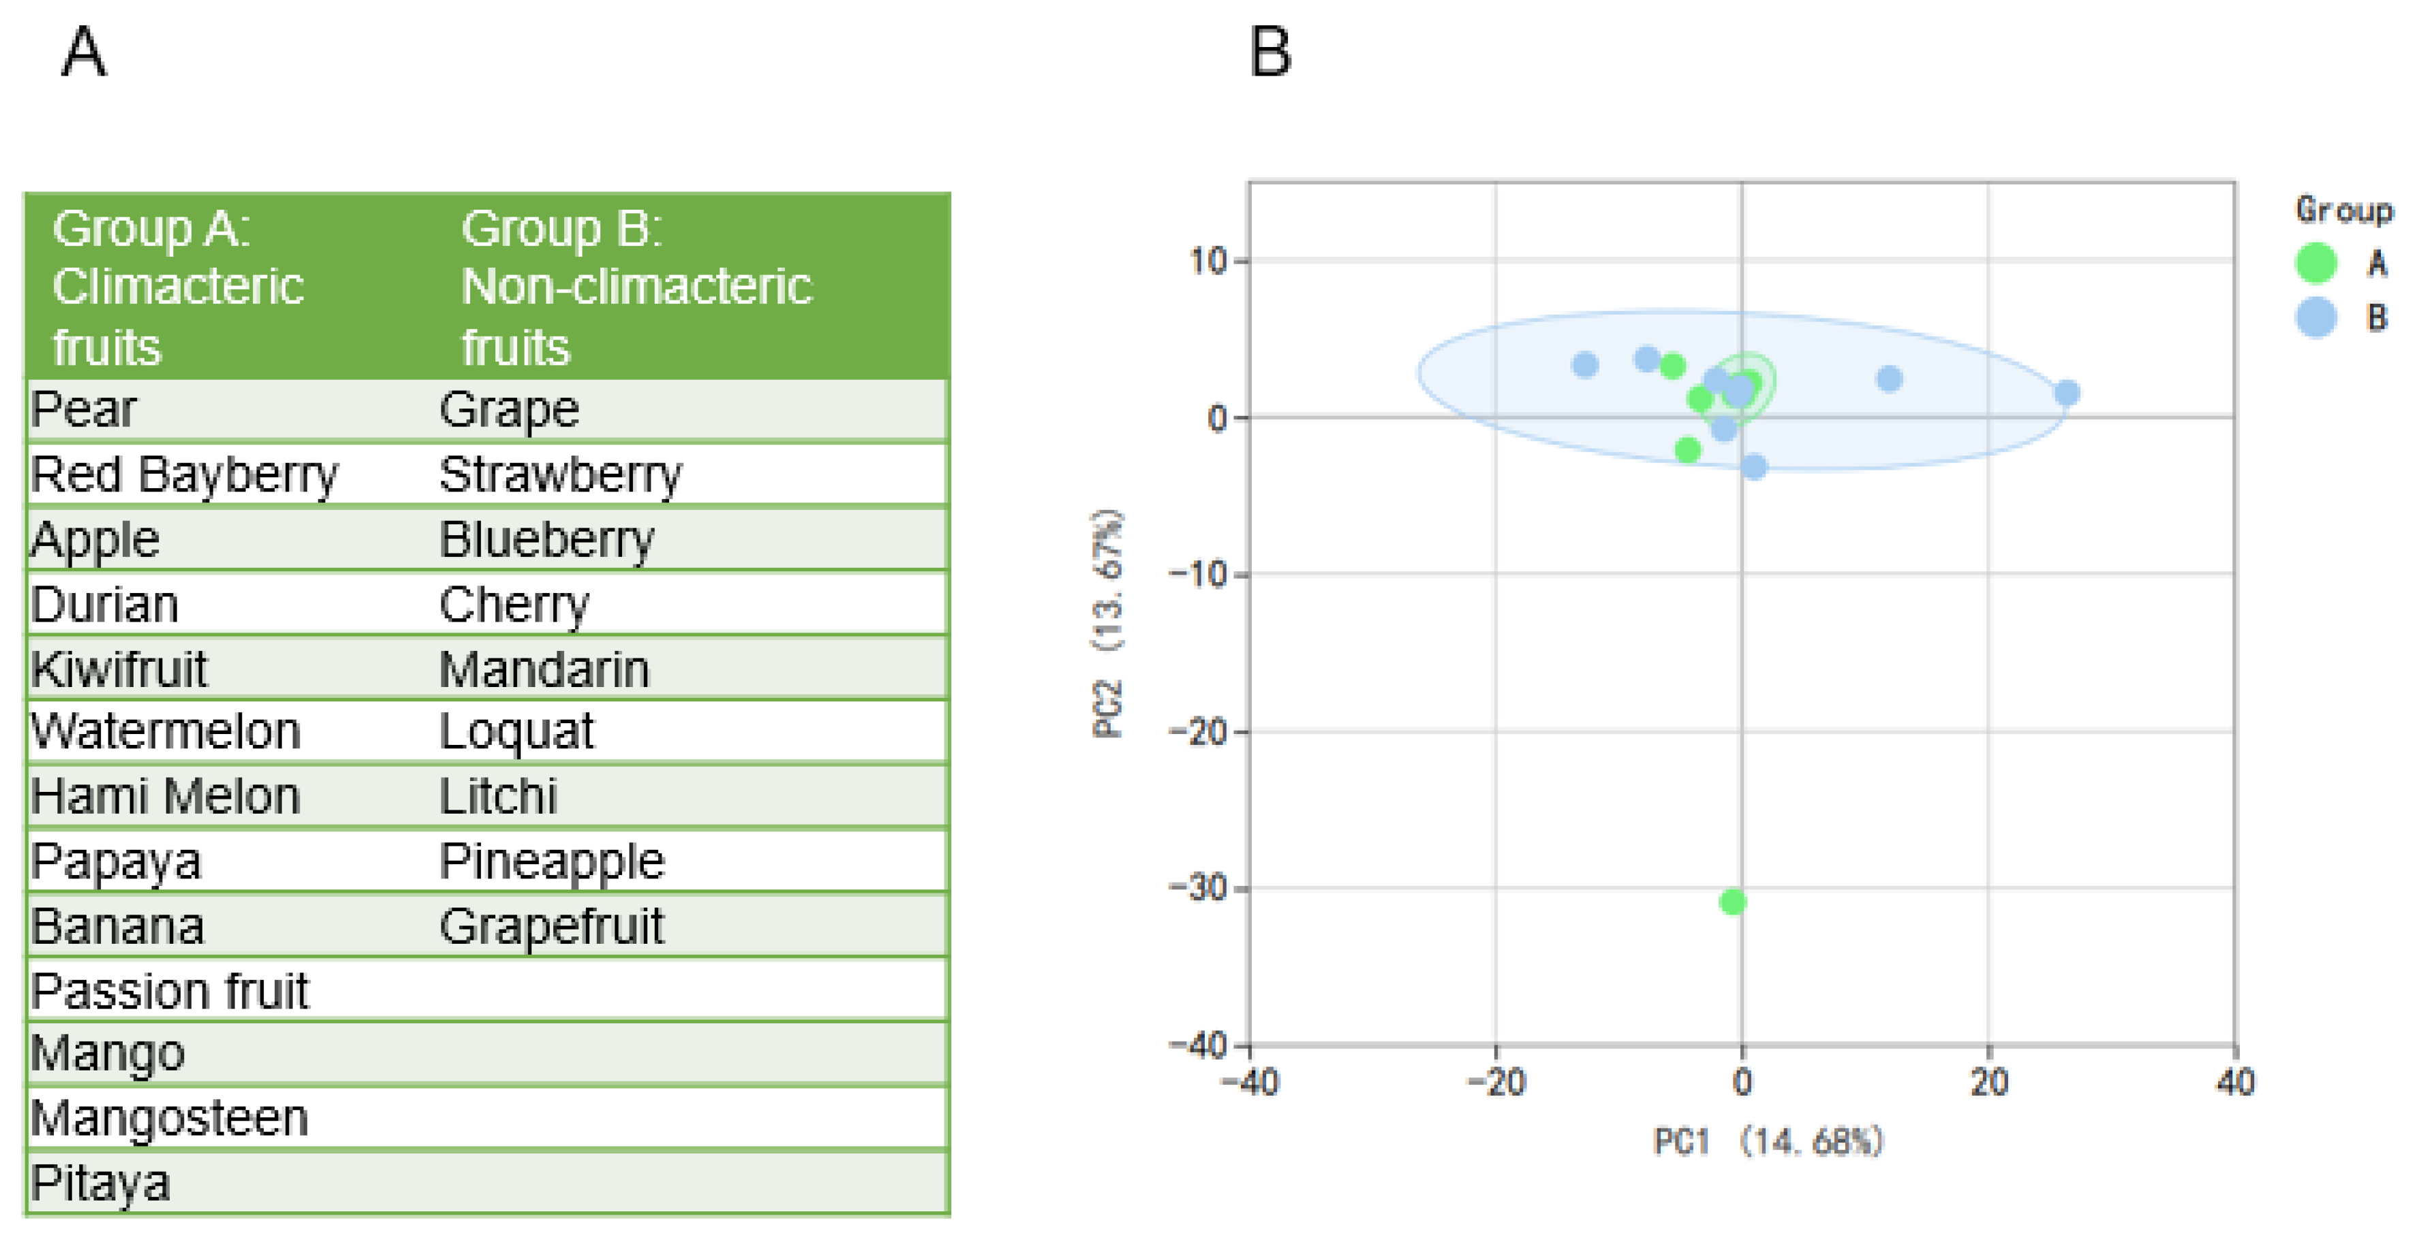Select the 'Strawberry' table cell
Screen dimensions: 2415x1242
561,474
